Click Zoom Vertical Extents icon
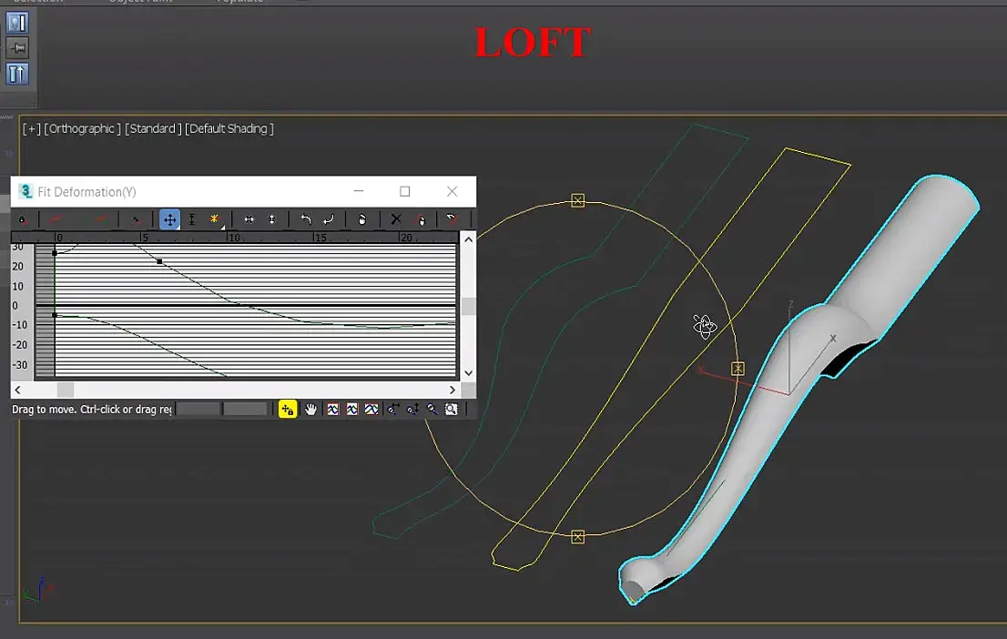 click(x=371, y=409)
